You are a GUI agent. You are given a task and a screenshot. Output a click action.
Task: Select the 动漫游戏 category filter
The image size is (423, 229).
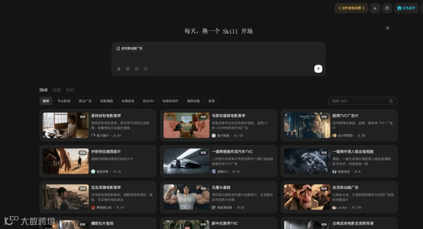(128, 101)
